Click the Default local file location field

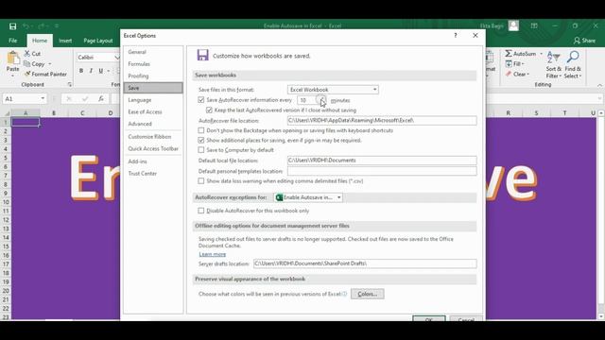point(382,161)
